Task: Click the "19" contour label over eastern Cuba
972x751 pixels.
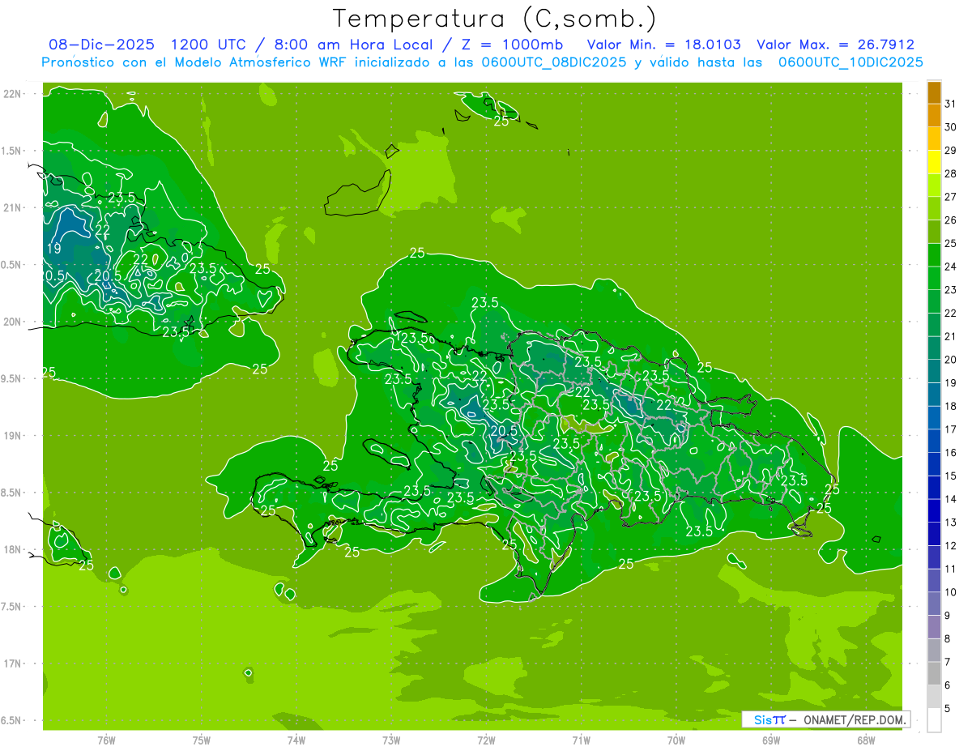Action: [x=53, y=249]
